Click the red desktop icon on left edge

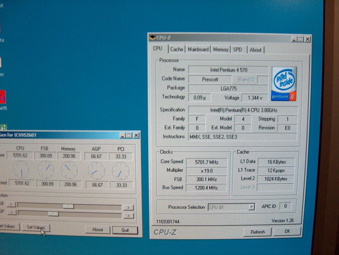(x=3, y=97)
